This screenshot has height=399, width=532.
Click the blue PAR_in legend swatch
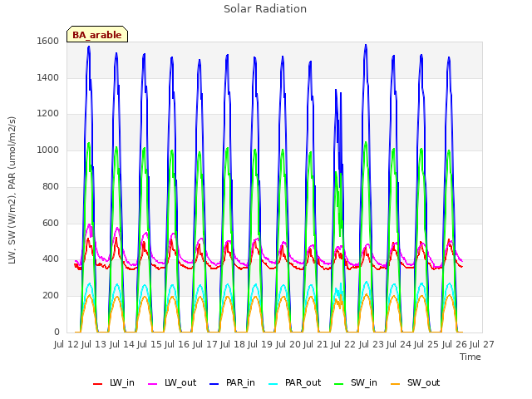214,384
